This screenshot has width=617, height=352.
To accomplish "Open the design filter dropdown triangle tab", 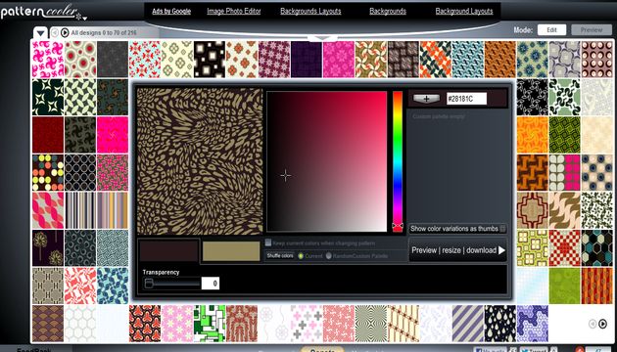I will pyautogui.click(x=40, y=32).
